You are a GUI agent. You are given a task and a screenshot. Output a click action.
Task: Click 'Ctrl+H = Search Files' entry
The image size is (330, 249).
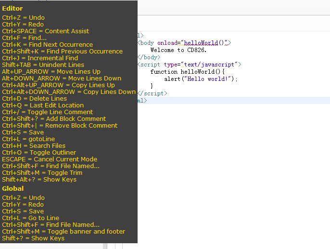tap(34, 146)
